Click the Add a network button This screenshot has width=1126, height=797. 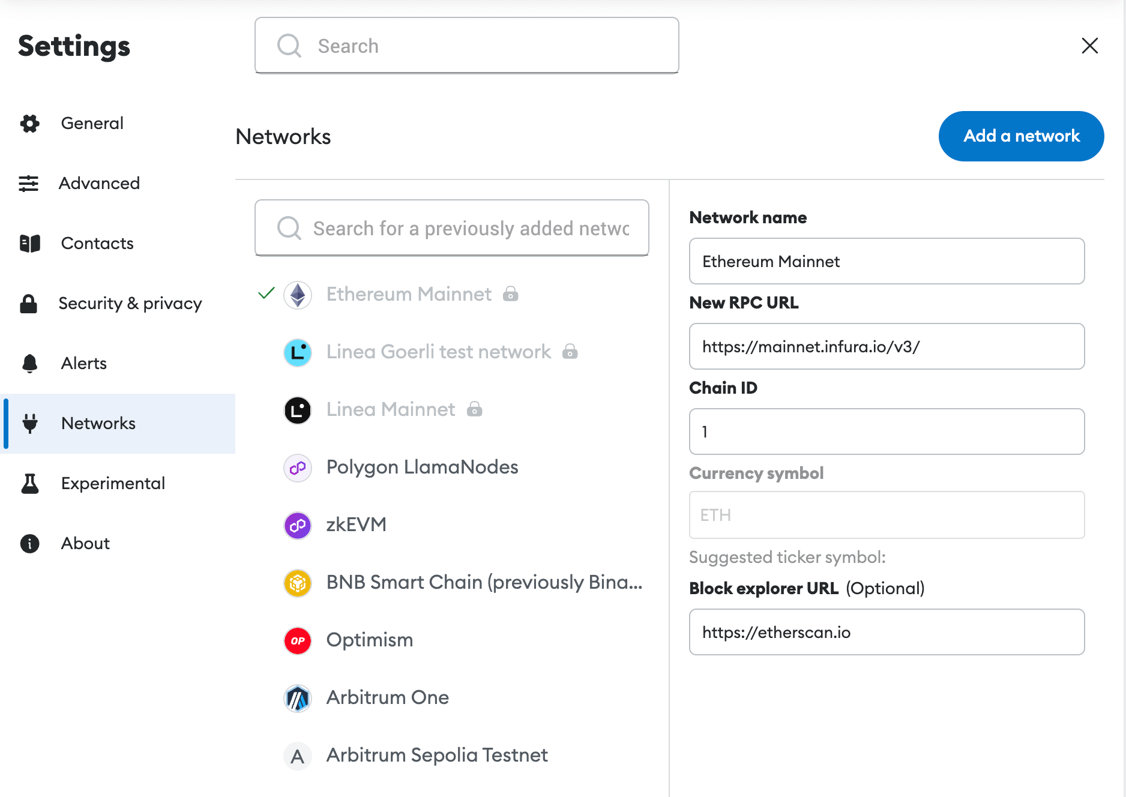[x=1021, y=136]
